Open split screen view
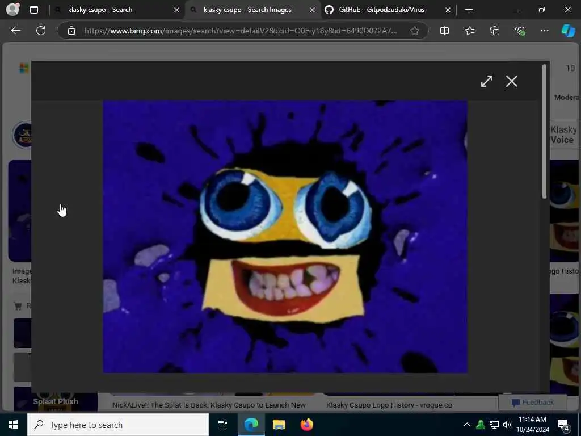The width and height of the screenshot is (581, 436). (444, 31)
